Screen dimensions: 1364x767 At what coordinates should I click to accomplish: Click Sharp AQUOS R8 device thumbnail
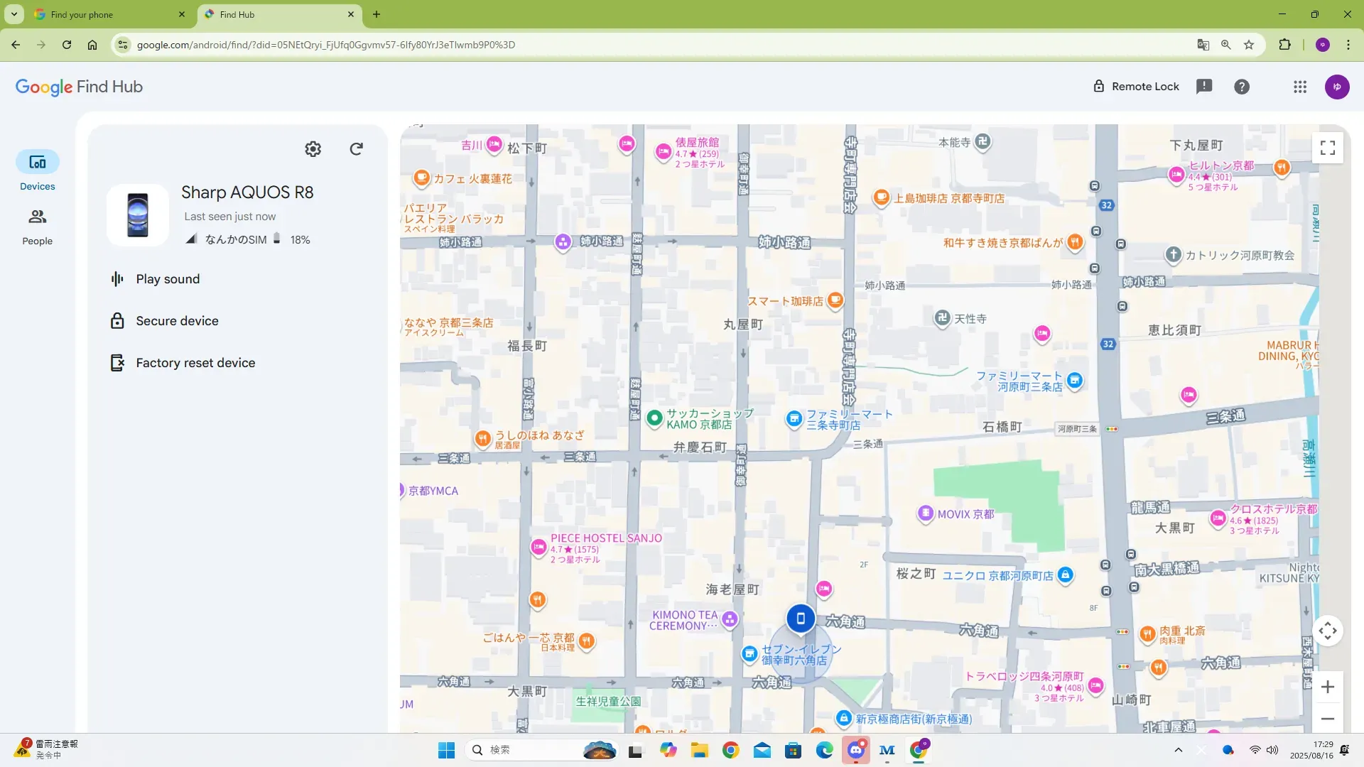(138, 215)
